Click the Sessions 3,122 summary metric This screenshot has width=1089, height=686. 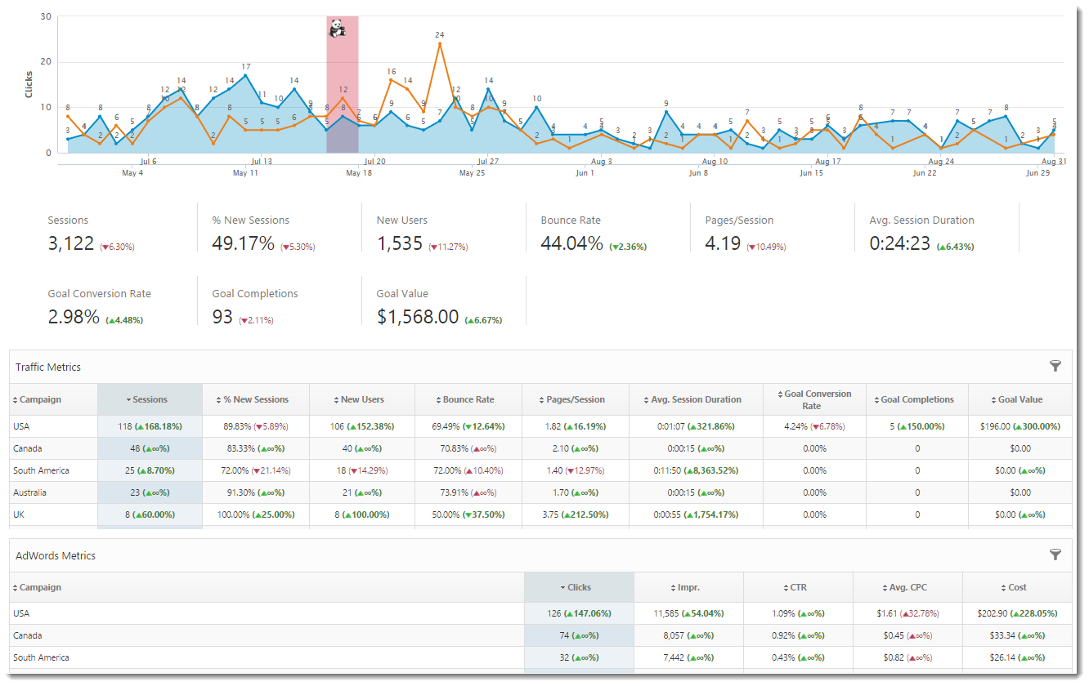(x=71, y=243)
